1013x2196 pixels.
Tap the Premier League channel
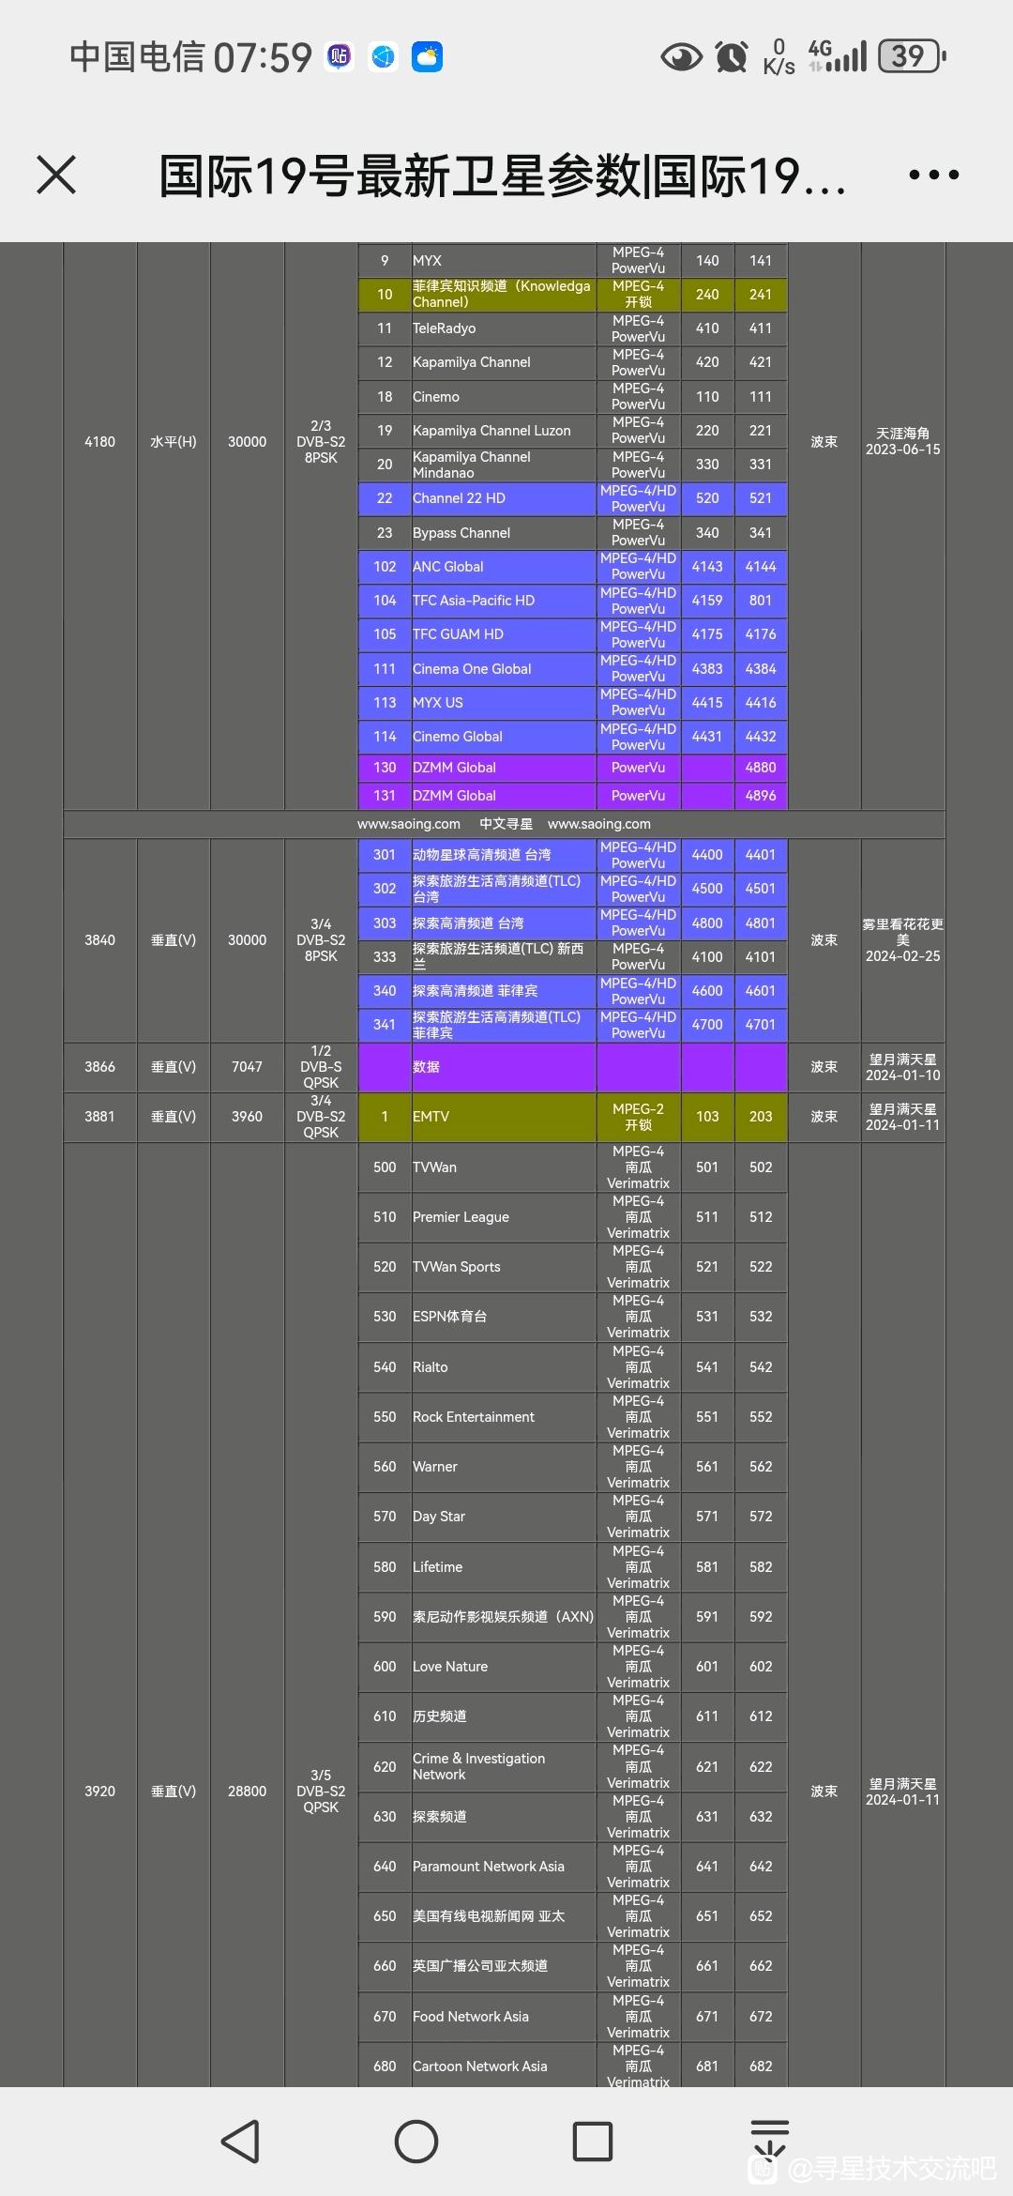[x=461, y=1217]
